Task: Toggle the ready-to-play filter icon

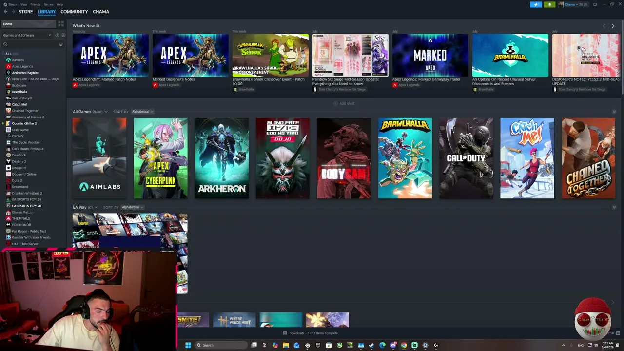Action: [x=63, y=35]
